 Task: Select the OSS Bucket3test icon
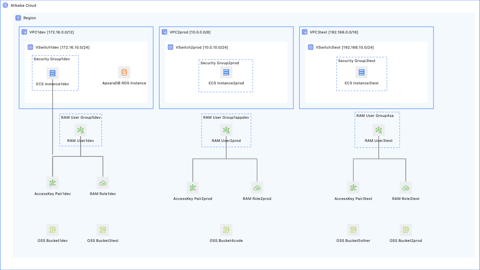(x=103, y=230)
